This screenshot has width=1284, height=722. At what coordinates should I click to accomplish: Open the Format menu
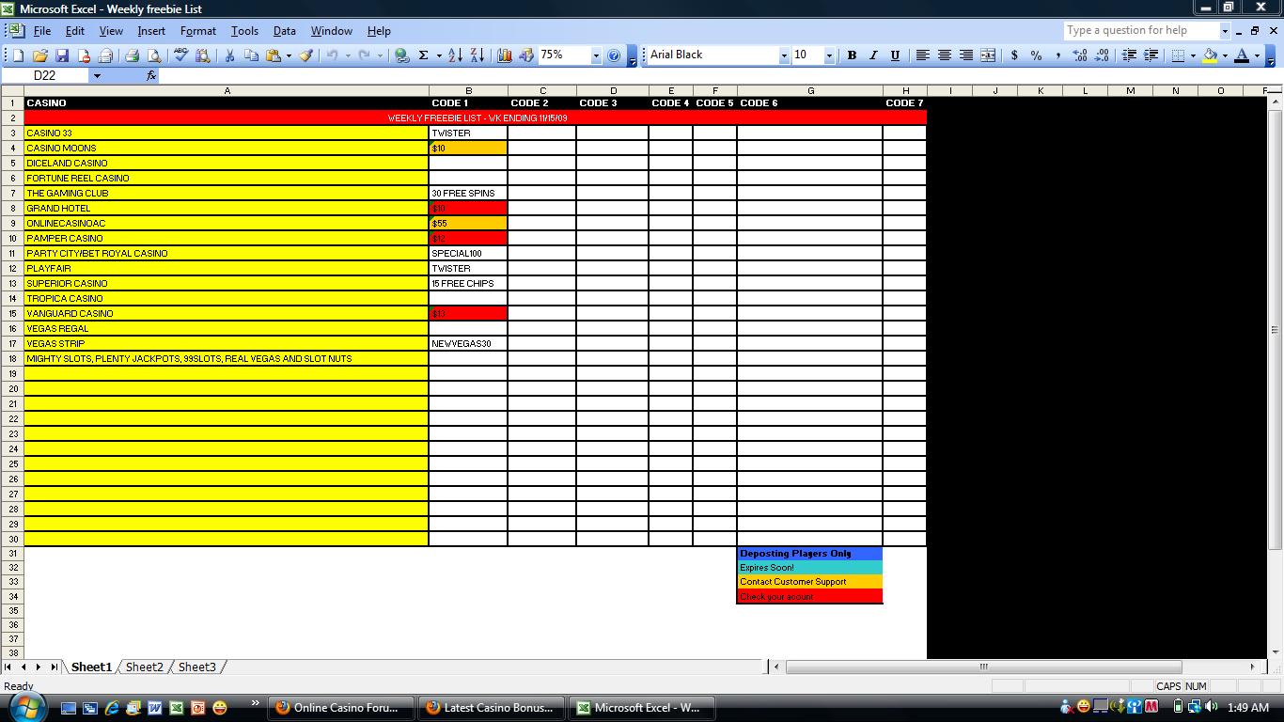point(198,31)
